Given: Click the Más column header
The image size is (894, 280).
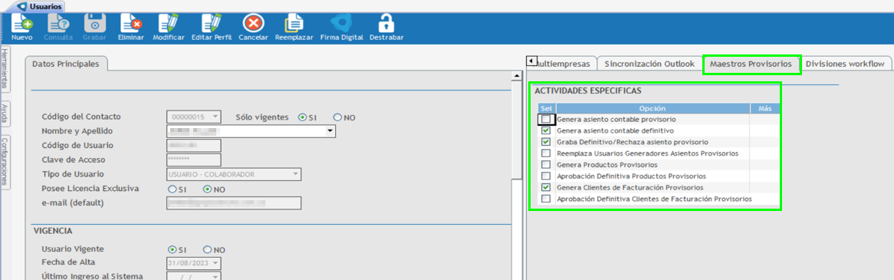Looking at the screenshot, I should pos(764,108).
